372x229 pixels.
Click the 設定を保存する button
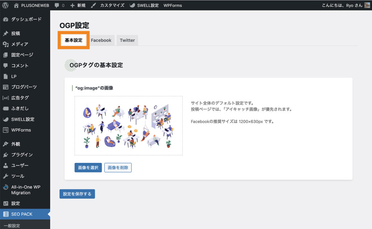click(x=77, y=194)
